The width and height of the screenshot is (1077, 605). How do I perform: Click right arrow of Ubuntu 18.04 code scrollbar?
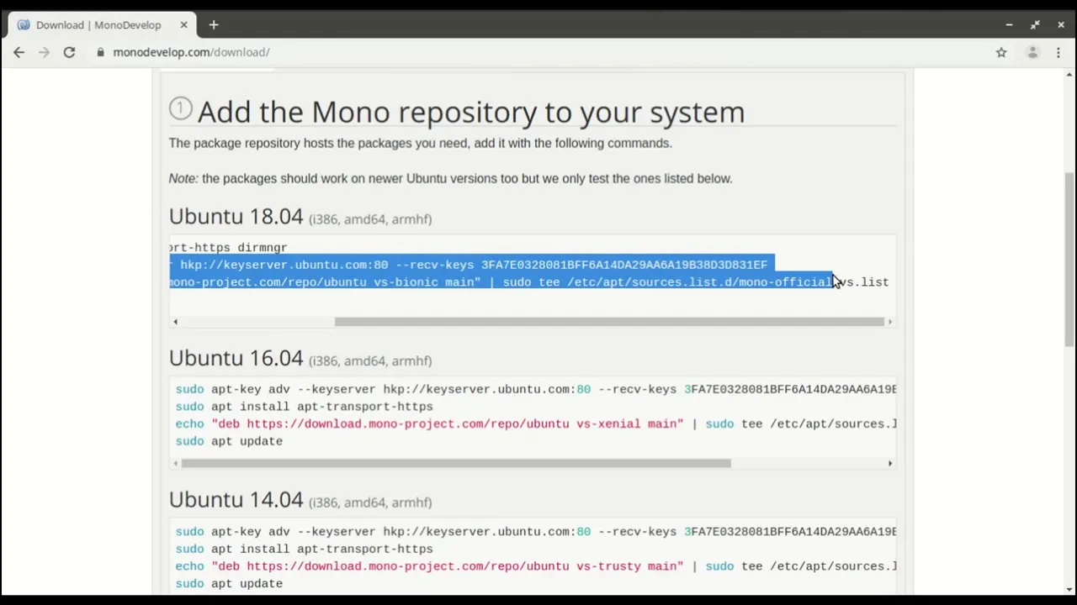[x=889, y=322]
